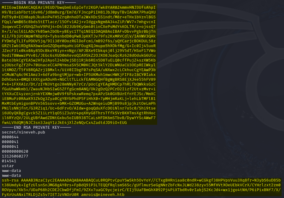This screenshot has width=284, height=198.
Task: Click the key line starting with KiI/FbjUtKWpWfNDpYd
Action: [79, 36]
